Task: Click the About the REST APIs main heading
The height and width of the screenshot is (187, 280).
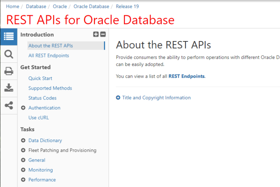Action: pyautogui.click(x=163, y=45)
